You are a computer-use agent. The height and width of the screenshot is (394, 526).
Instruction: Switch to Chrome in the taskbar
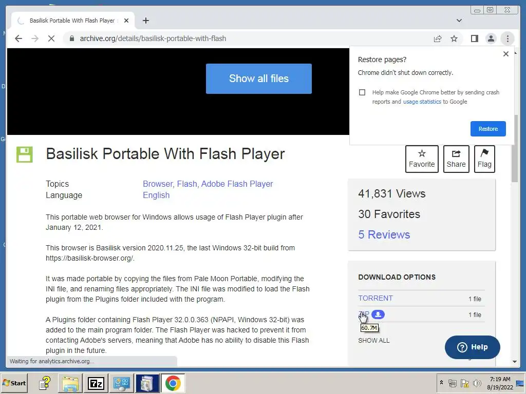coord(173,383)
